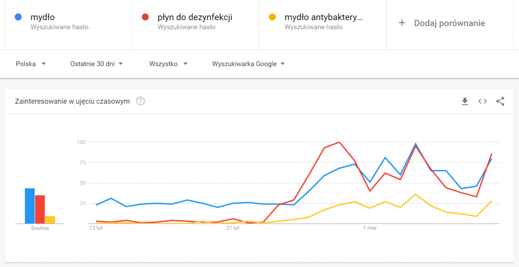The width and height of the screenshot is (519, 267).
Task: Click the embed code icon
Action: coord(483,101)
